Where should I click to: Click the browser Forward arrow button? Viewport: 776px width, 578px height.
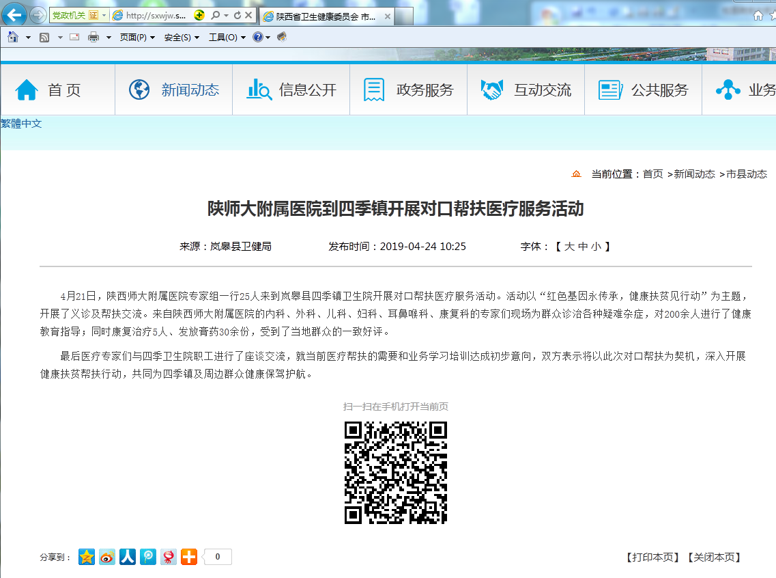click(x=38, y=15)
